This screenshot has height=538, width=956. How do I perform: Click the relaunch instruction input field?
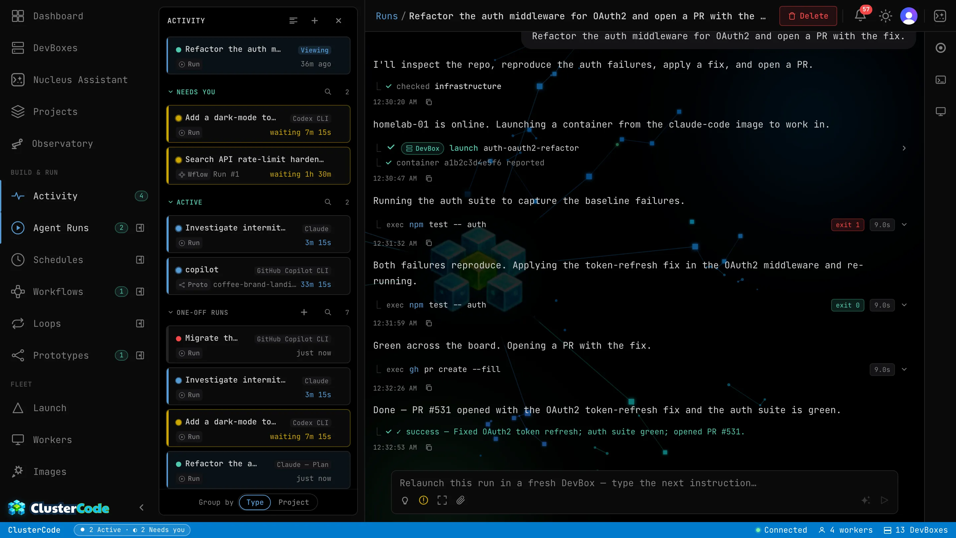coord(644,483)
